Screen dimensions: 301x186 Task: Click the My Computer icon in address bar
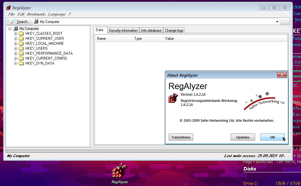click(36, 21)
